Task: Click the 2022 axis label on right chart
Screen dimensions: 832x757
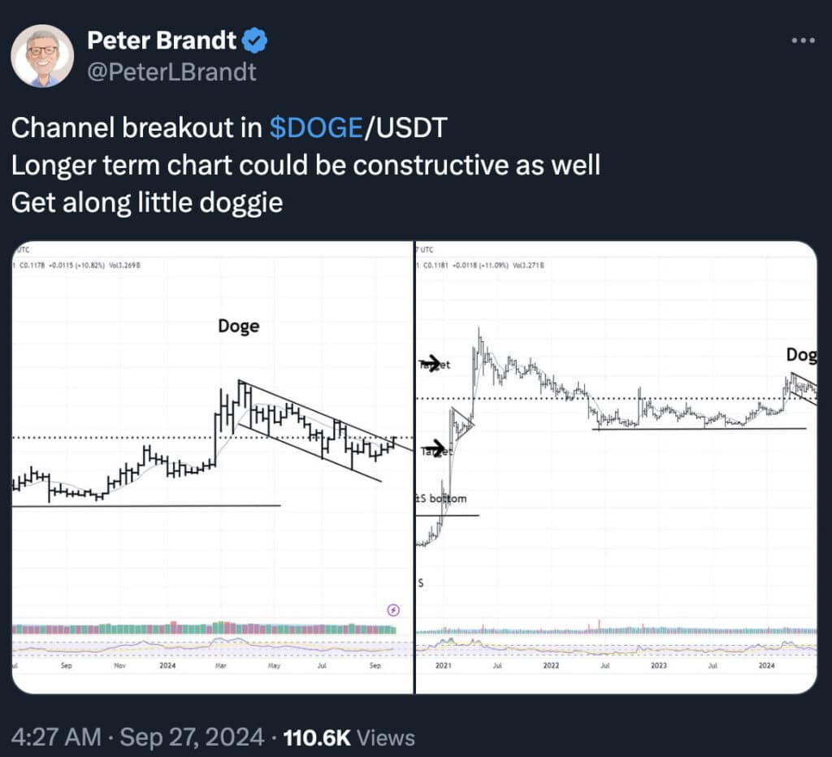Action: [552, 665]
